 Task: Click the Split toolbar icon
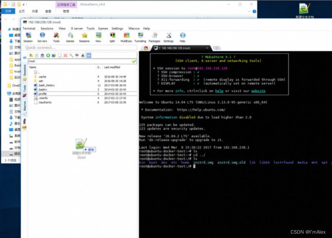(112, 37)
